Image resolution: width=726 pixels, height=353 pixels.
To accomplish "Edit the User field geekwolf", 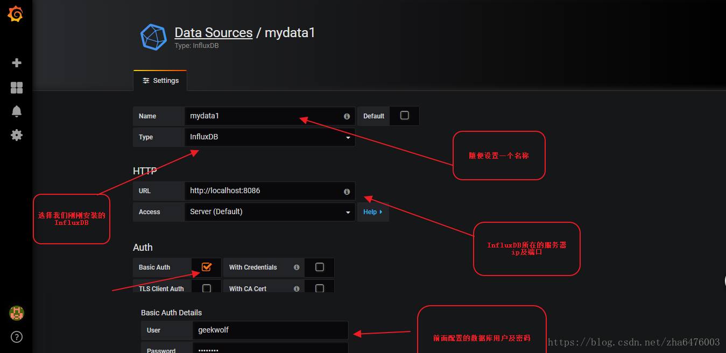I will pos(270,330).
